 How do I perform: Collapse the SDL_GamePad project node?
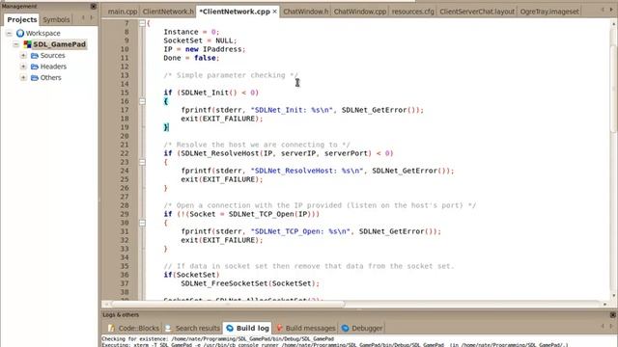pos(16,44)
